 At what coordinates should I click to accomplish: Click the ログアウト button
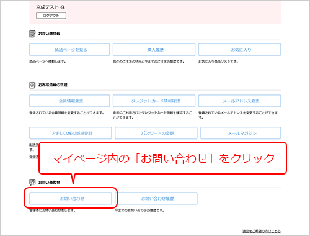click(51, 16)
